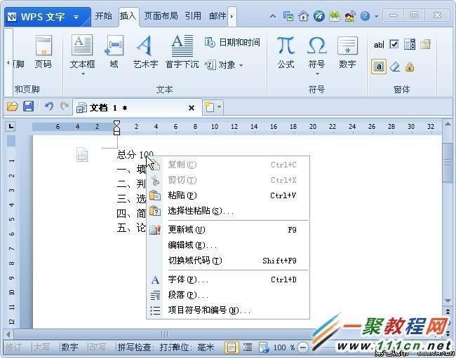Click the reset form fields eraser icon

click(395, 67)
